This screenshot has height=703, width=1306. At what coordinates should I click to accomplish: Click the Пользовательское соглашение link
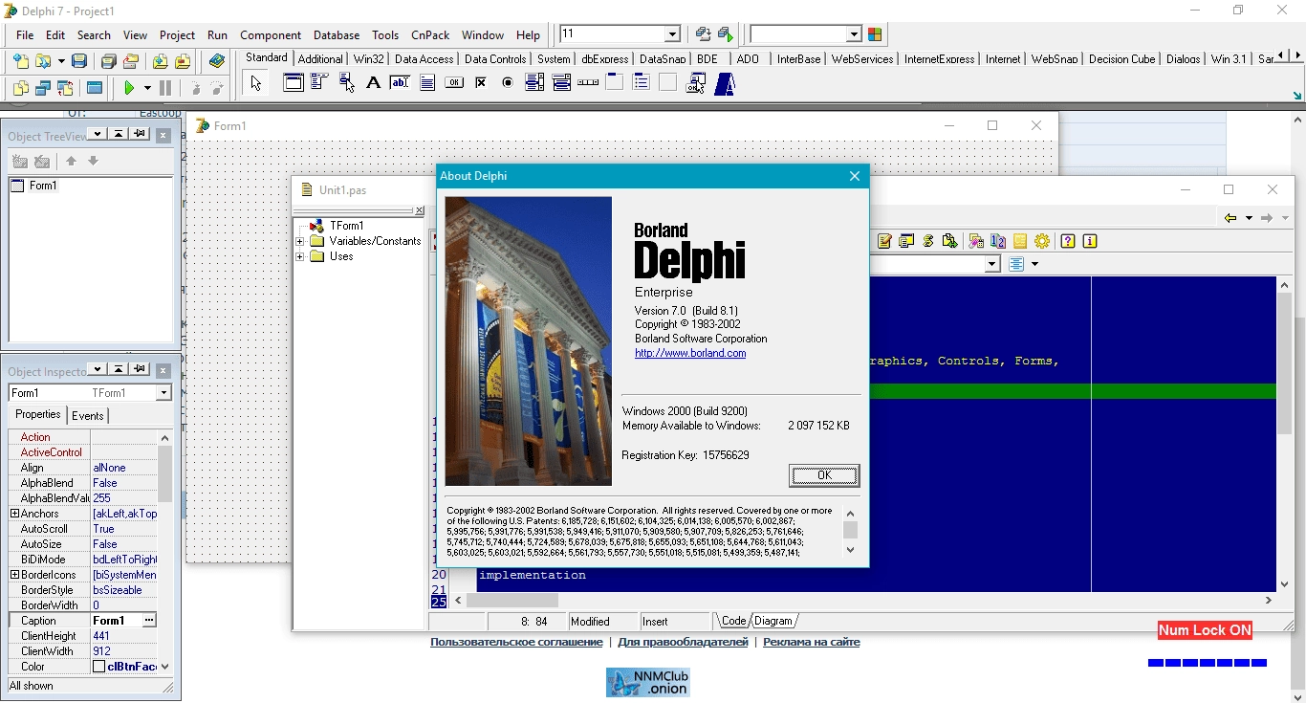pyautogui.click(x=516, y=642)
